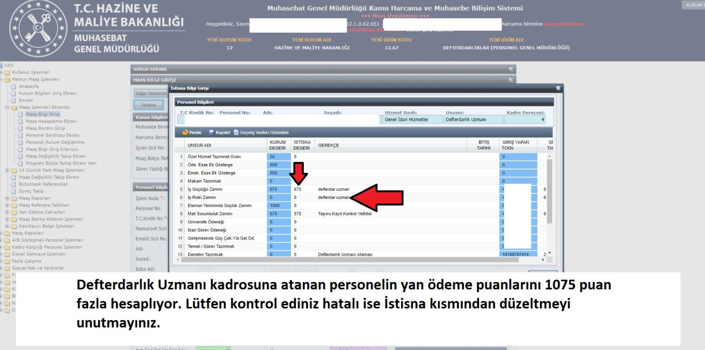The height and width of the screenshot is (350, 705).
Task: Close the İstisna Bilgi Girişi dialog
Action: [x=558, y=88]
